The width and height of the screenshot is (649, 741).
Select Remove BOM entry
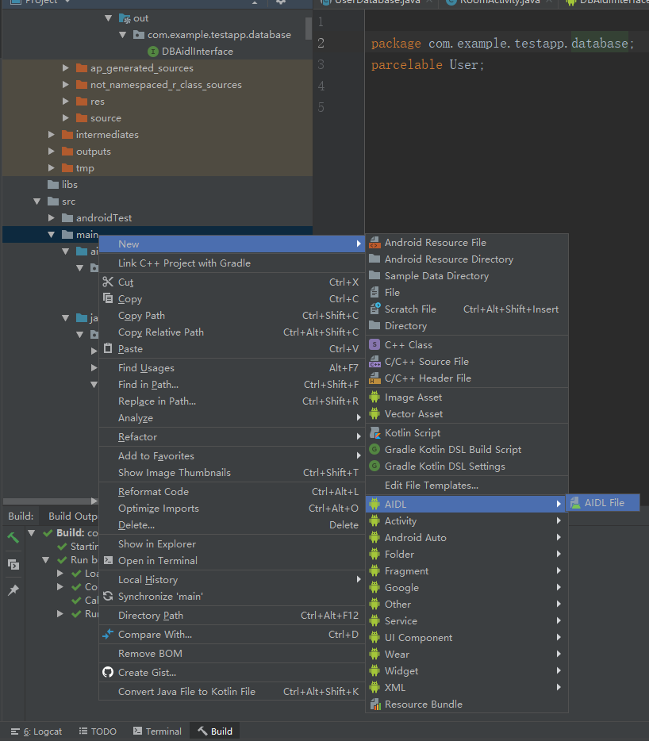pos(232,654)
